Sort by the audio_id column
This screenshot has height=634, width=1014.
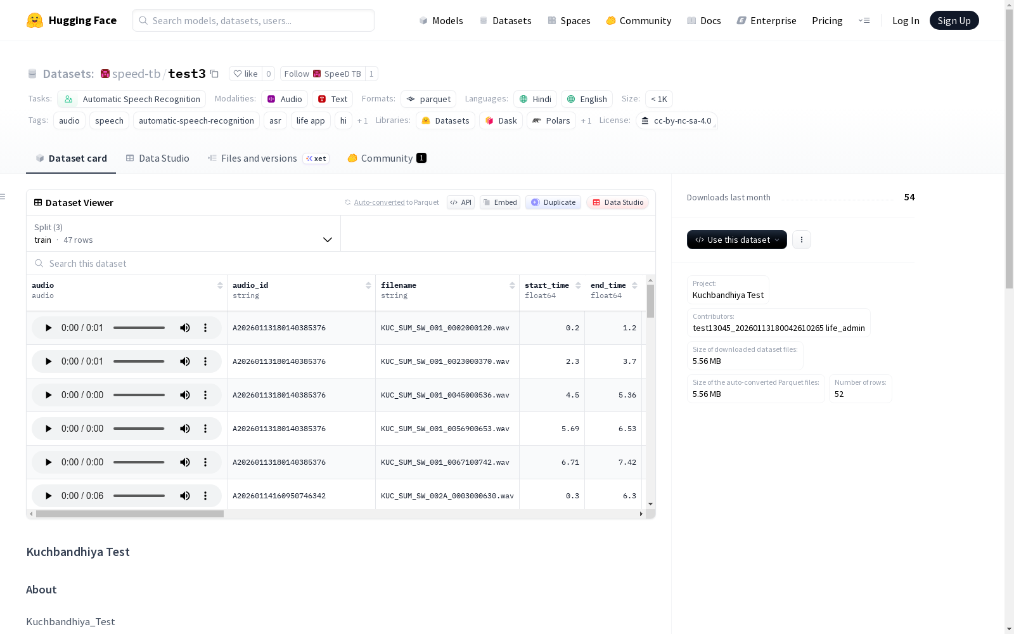pyautogui.click(x=368, y=286)
